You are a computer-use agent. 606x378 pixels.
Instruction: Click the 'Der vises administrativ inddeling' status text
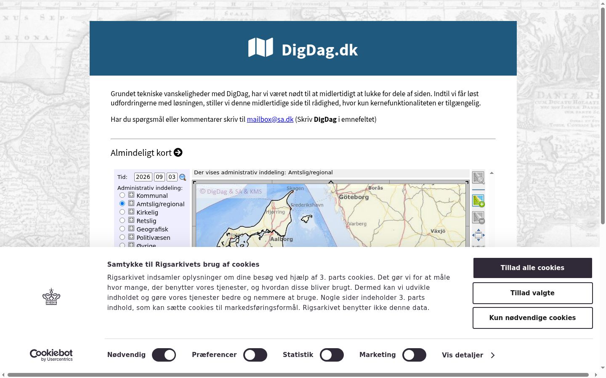pyautogui.click(x=263, y=173)
